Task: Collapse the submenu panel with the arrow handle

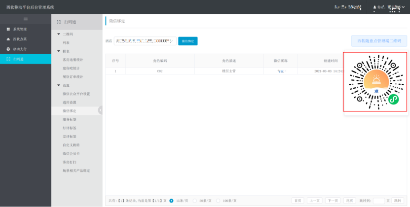Action: point(101,110)
